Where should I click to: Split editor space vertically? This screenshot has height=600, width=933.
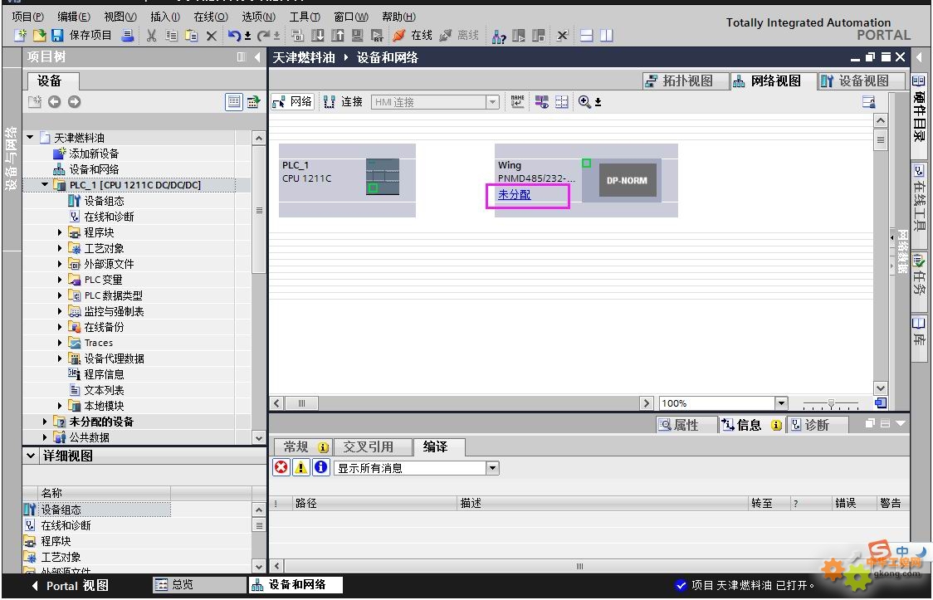606,36
